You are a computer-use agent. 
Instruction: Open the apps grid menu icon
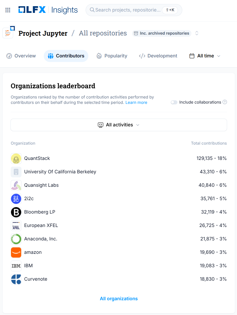click(8, 10)
